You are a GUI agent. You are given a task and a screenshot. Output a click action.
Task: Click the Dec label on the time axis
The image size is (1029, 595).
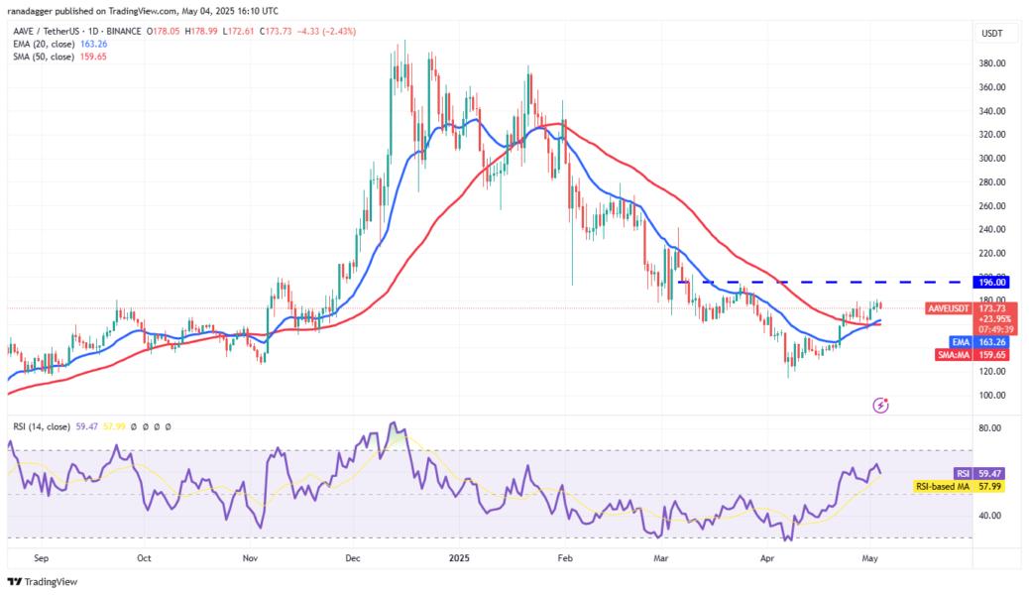[352, 558]
